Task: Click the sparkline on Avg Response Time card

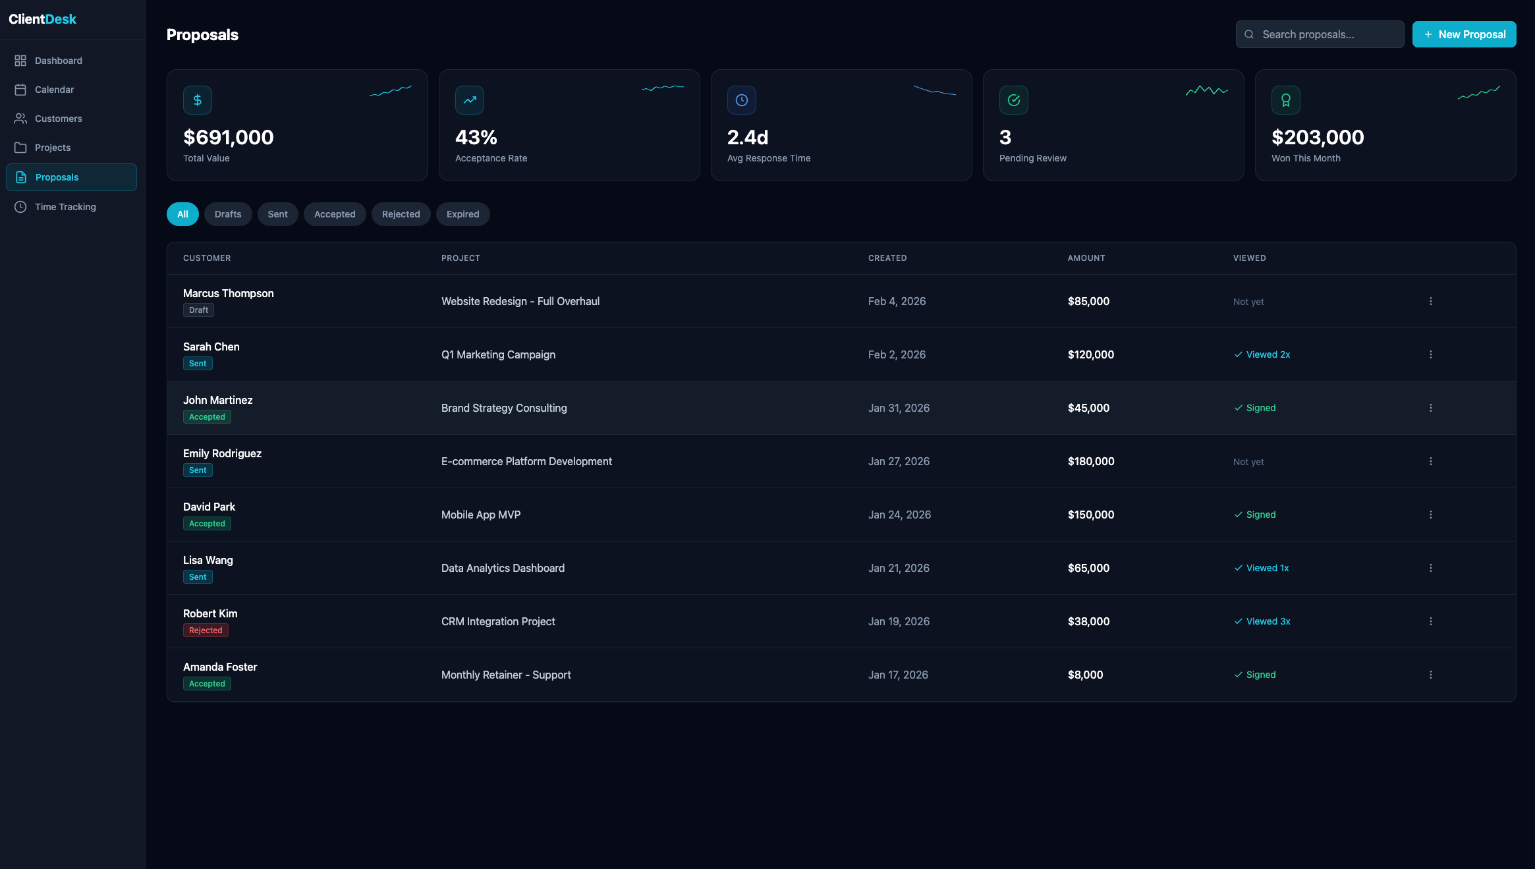Action: point(935,91)
